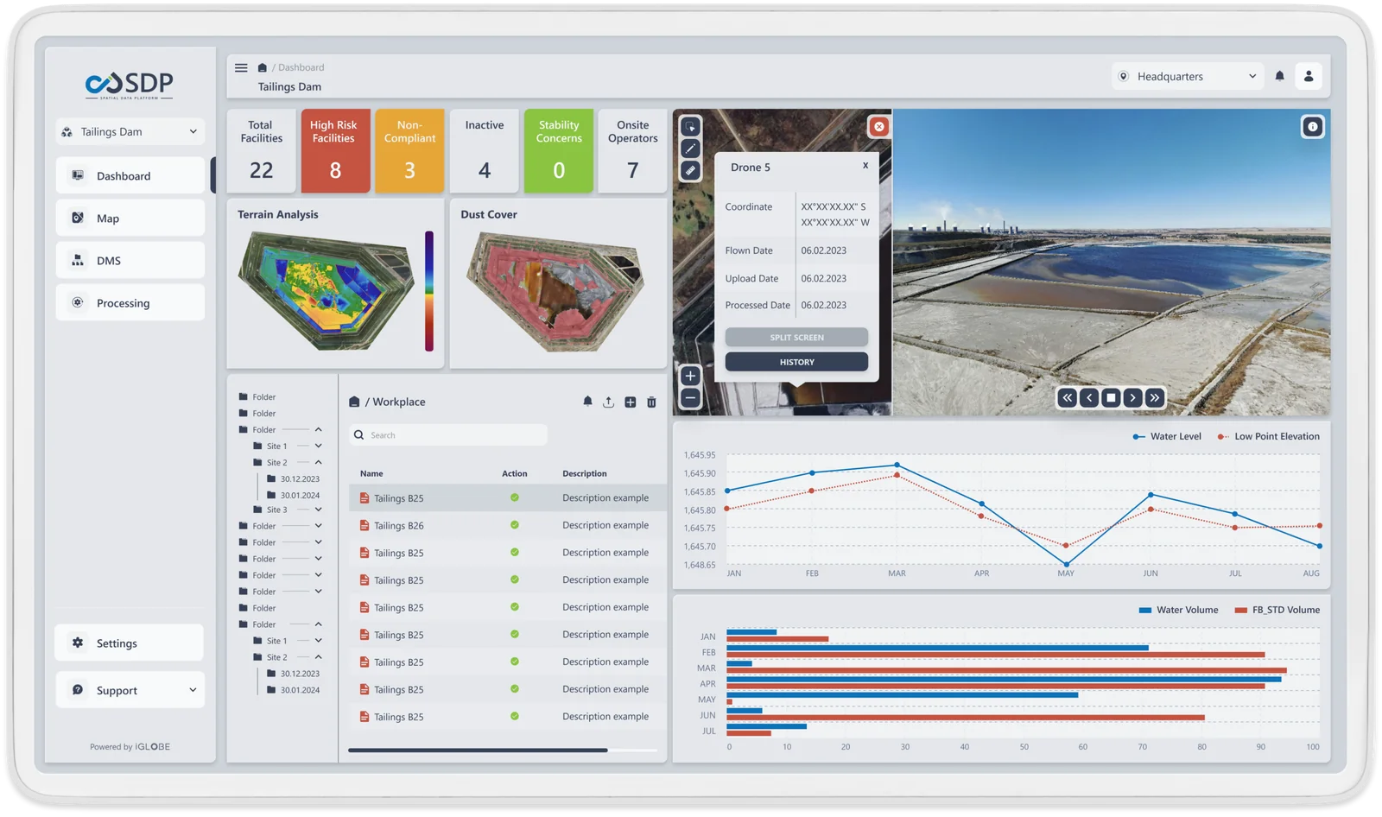Screen dimensions: 1382x817
Task: Click the Workplace search field
Action: 449,435
